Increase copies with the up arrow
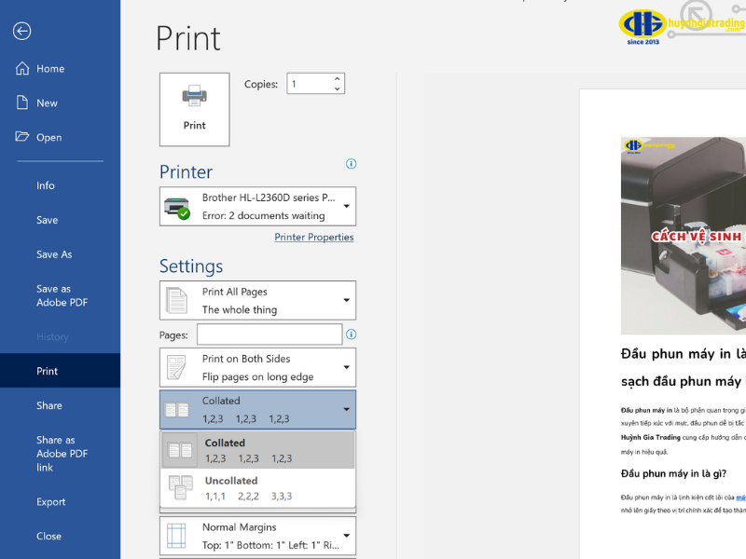The width and height of the screenshot is (746, 559). (337, 78)
